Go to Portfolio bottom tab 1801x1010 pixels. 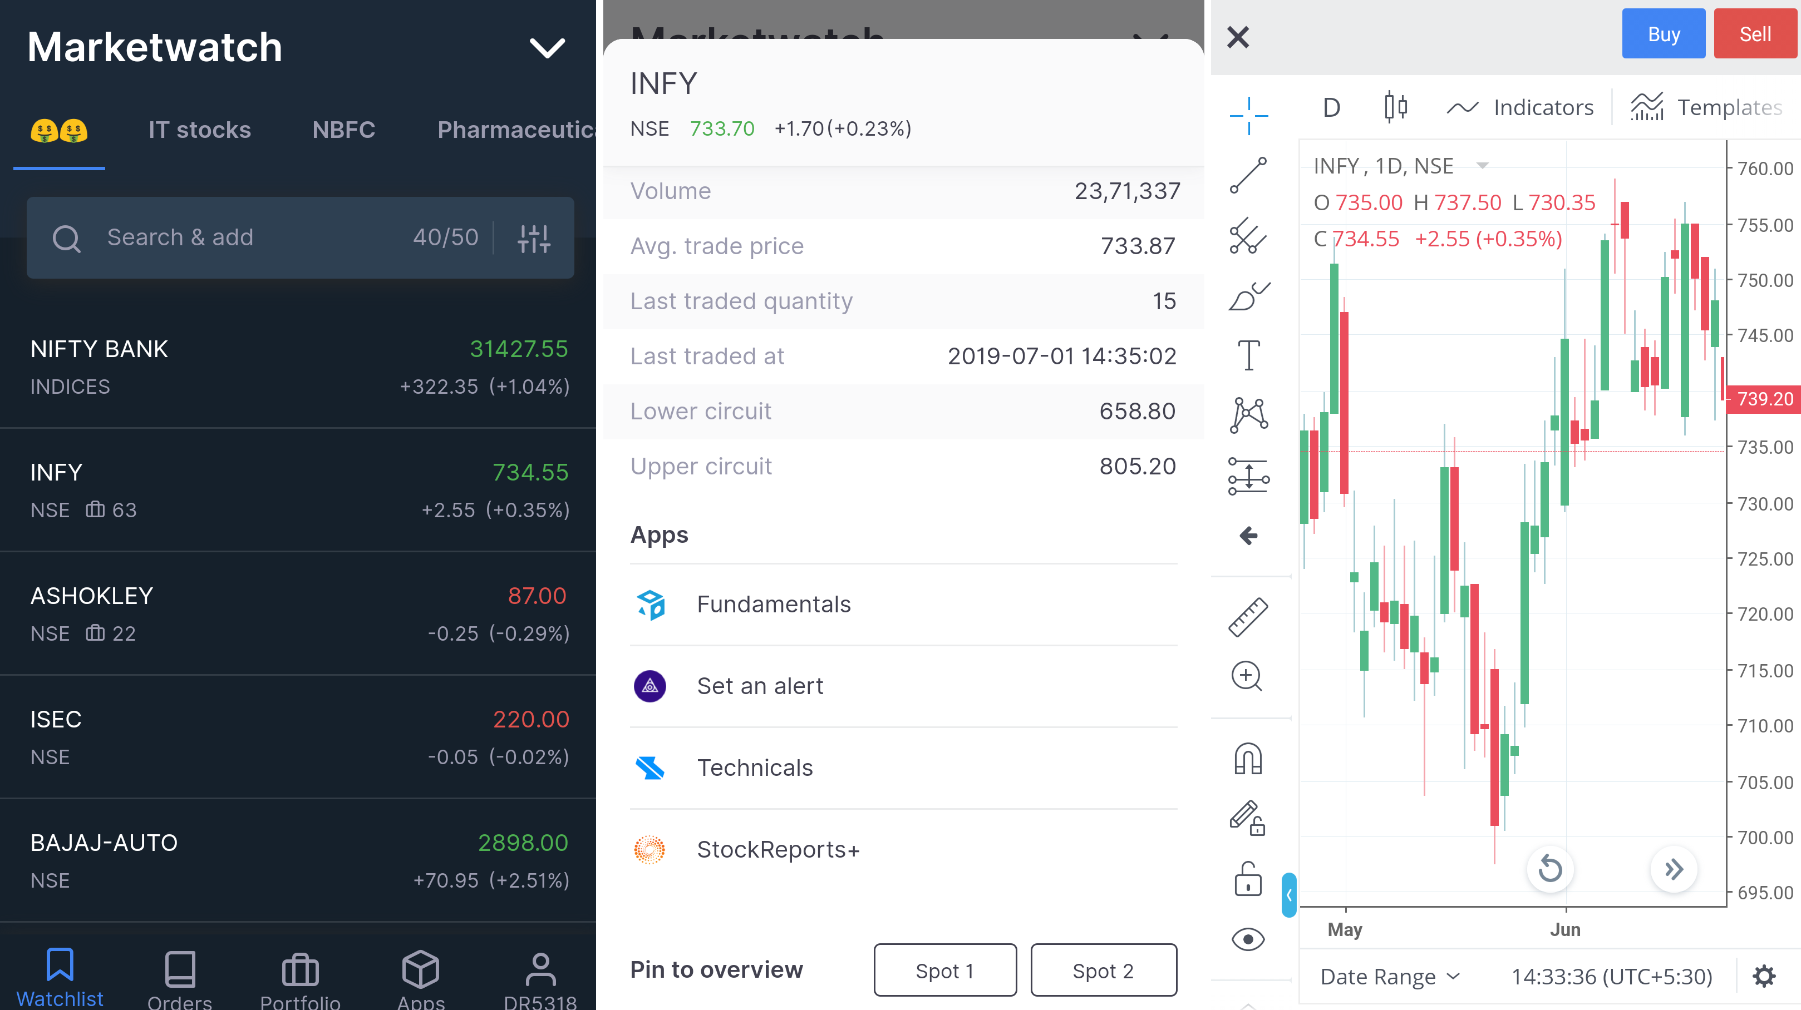pos(300,979)
